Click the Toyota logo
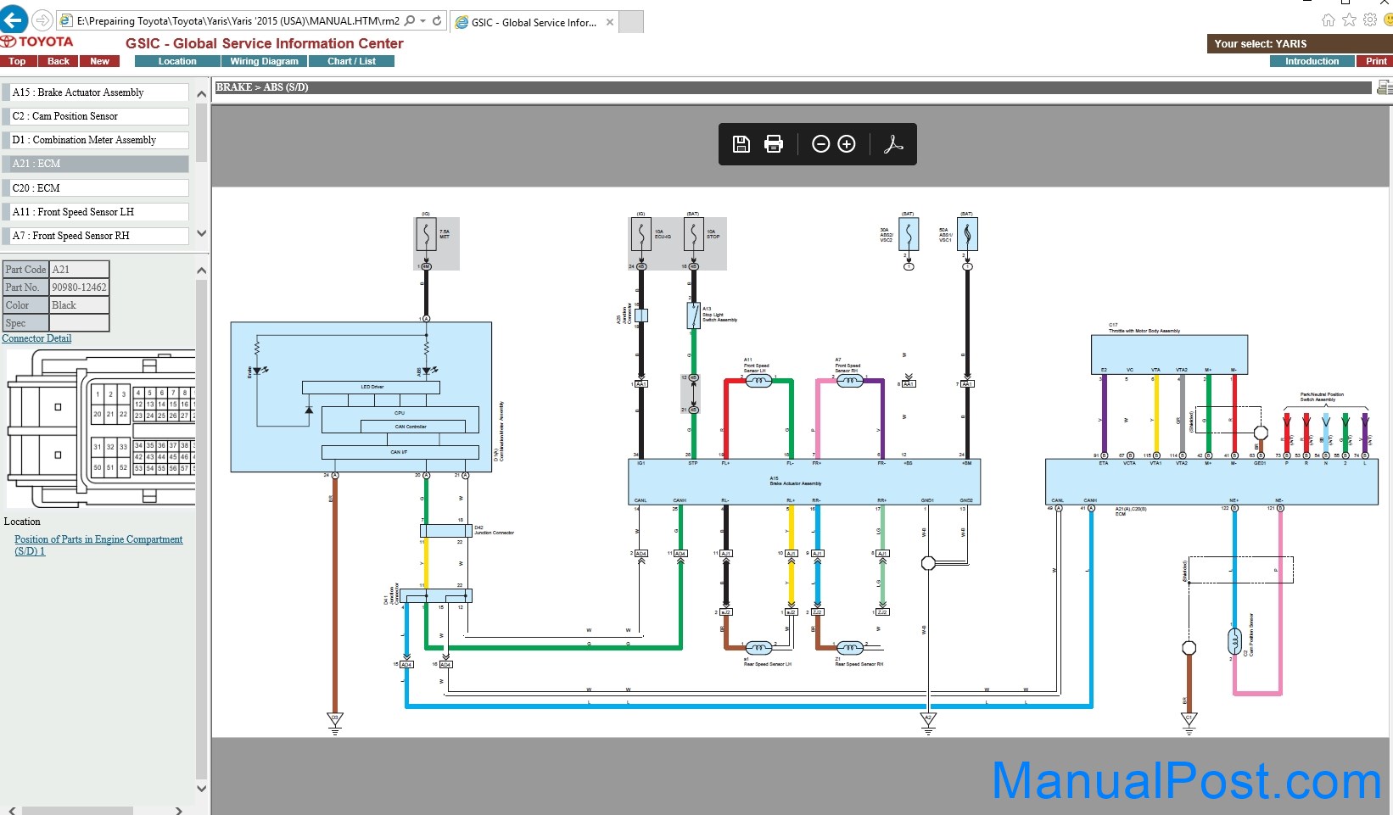This screenshot has width=1393, height=815. tap(37, 42)
